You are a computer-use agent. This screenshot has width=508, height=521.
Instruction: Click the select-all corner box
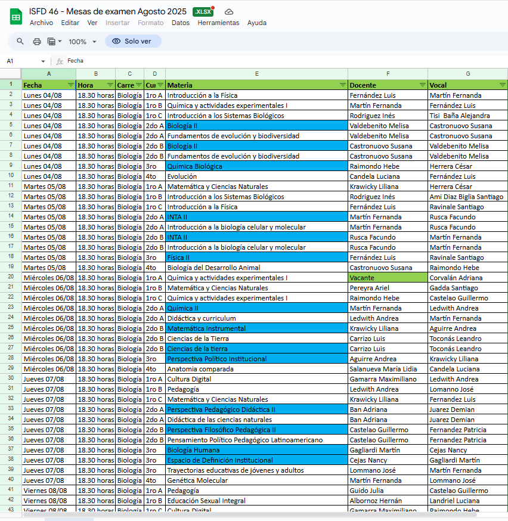pos(11,74)
